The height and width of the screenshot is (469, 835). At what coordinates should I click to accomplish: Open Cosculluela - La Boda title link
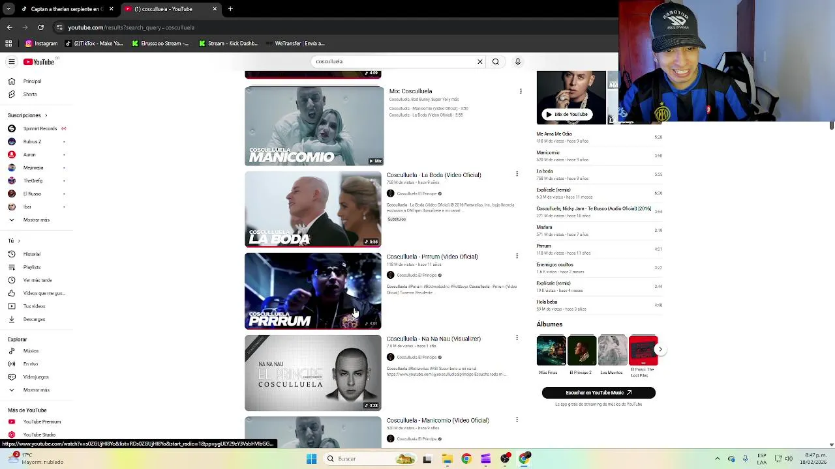(434, 175)
